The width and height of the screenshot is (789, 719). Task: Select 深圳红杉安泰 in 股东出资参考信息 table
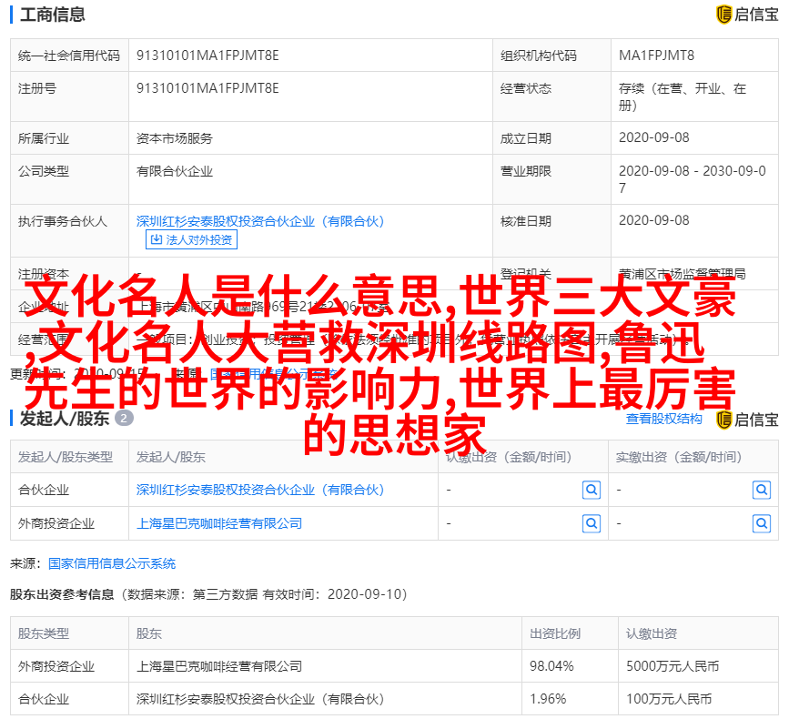[x=260, y=699]
